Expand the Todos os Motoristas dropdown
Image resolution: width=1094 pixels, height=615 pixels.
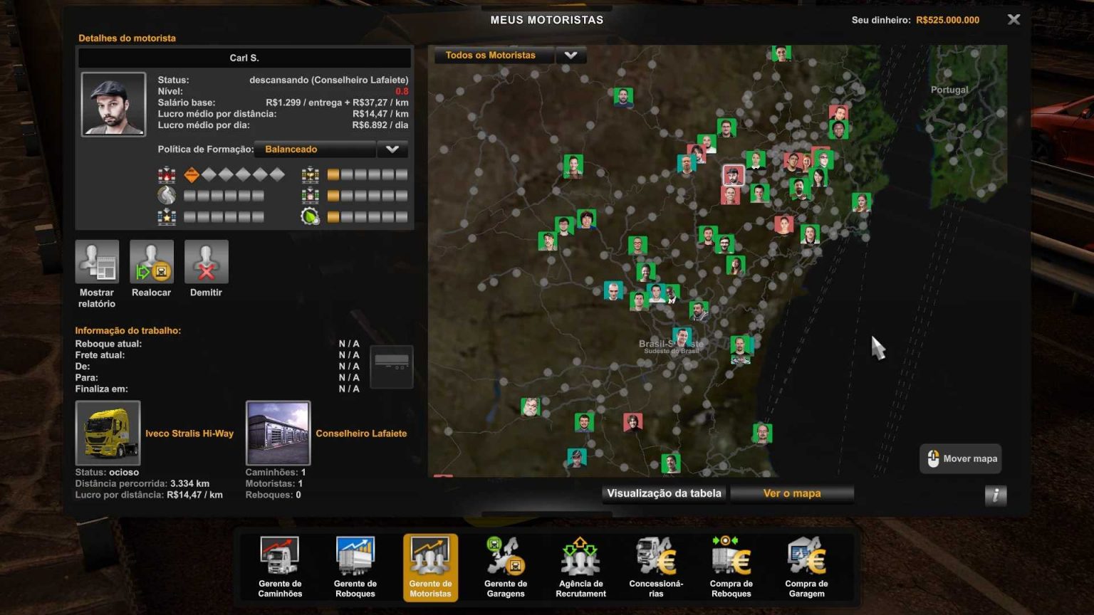point(571,55)
